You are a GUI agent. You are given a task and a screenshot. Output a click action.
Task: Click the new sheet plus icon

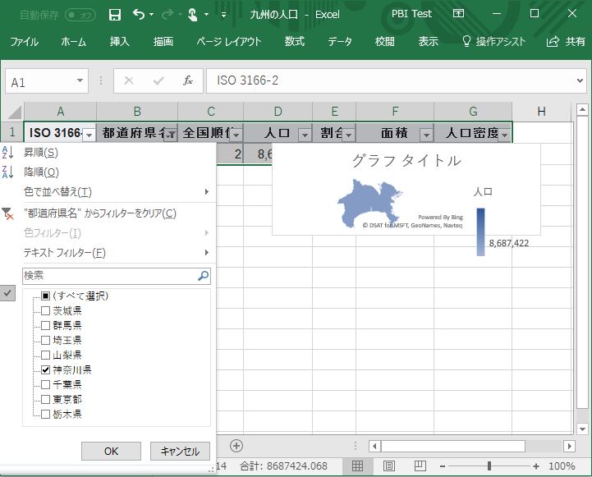[x=236, y=446]
